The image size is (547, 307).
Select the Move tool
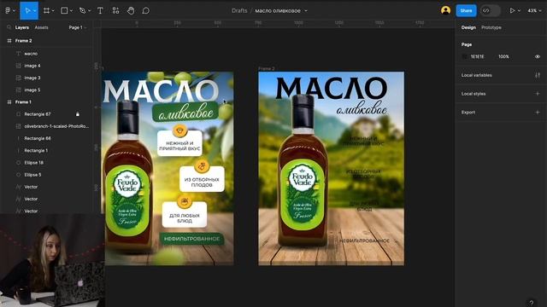[27, 11]
